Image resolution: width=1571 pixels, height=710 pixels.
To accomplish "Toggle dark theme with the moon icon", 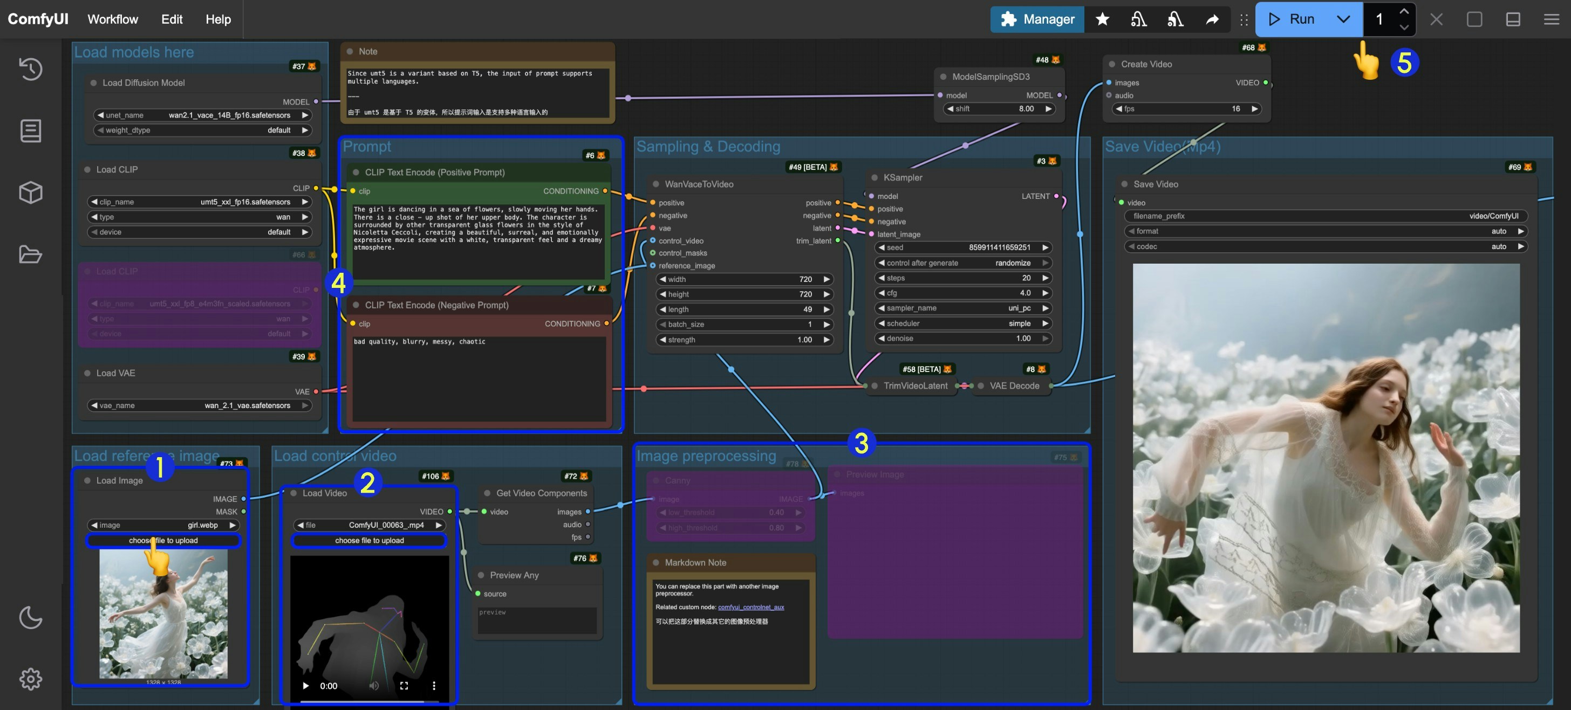I will click(31, 617).
